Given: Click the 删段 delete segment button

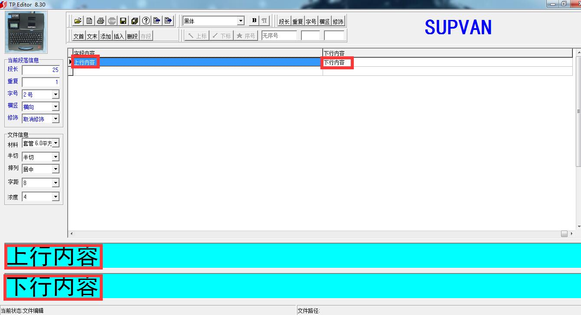Looking at the screenshot, I should pyautogui.click(x=132, y=36).
